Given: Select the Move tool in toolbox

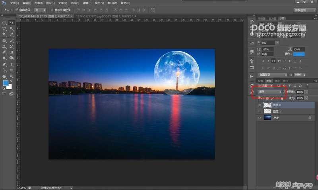Looking at the screenshot, I should 12,23.
